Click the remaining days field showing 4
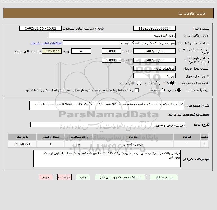Viewport: 217px width, 210px height. coord(81,51)
